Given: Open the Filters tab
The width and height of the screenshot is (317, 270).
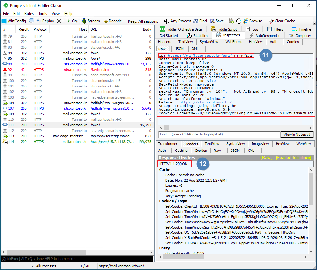Looking at the screenshot, I should point(275,29).
